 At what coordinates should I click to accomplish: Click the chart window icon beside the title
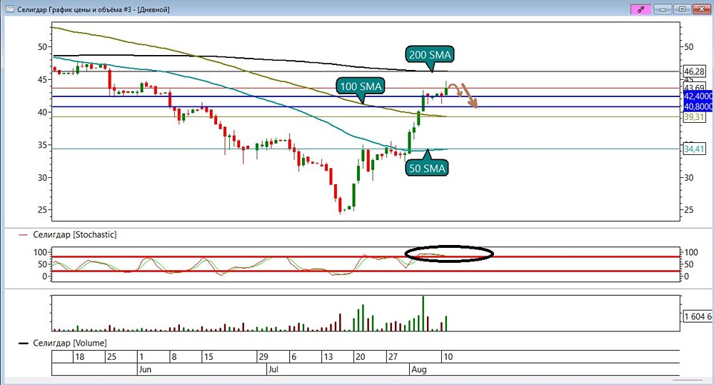[9, 9]
